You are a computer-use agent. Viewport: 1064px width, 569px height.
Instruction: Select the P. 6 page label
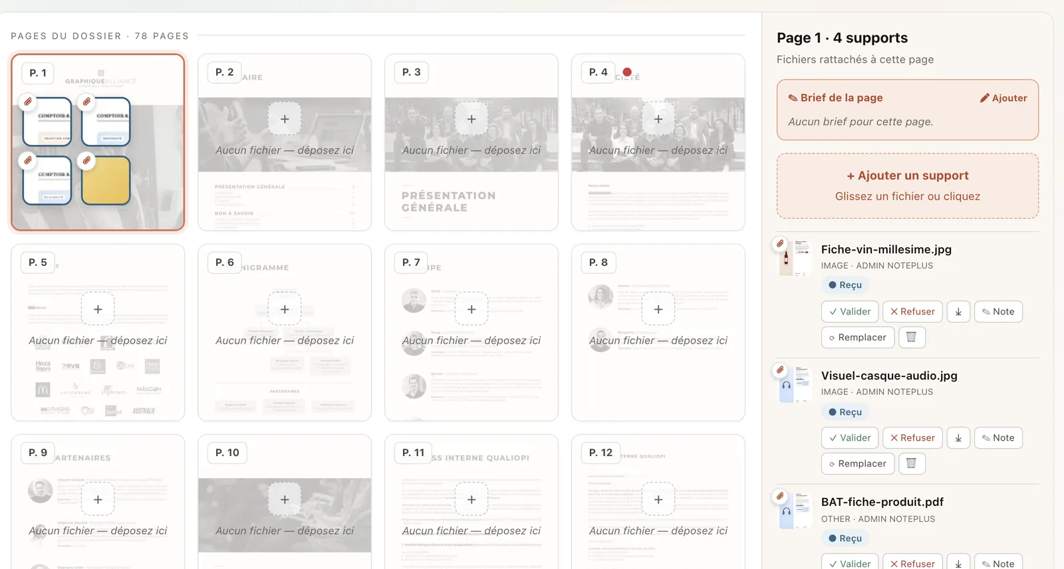[x=225, y=262]
